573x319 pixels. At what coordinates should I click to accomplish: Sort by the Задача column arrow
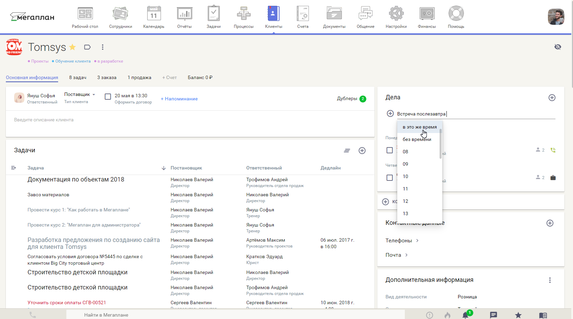(163, 168)
